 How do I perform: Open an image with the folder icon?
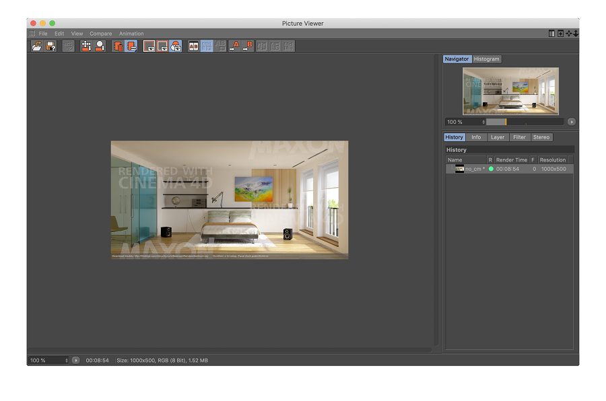pos(37,46)
